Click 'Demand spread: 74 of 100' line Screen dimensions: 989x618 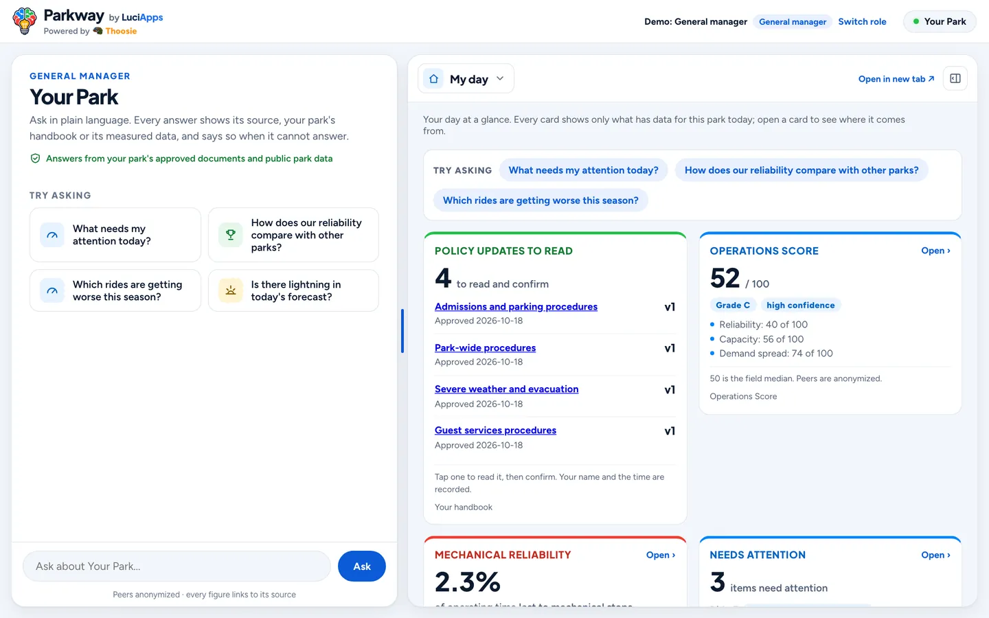(776, 353)
